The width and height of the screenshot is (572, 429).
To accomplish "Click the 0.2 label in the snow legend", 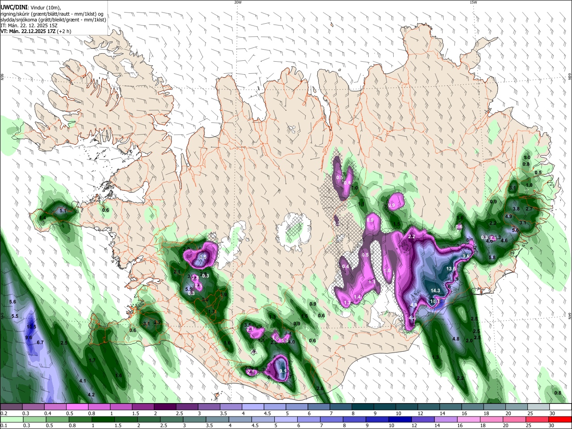I will coord(4,413).
